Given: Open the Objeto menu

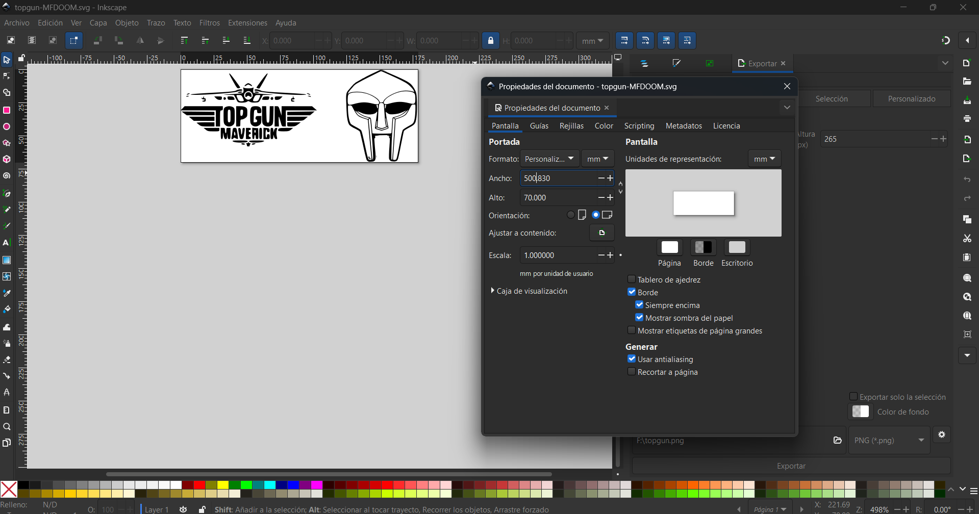Looking at the screenshot, I should [127, 23].
